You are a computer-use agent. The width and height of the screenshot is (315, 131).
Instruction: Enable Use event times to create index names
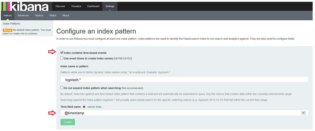pos(62,58)
